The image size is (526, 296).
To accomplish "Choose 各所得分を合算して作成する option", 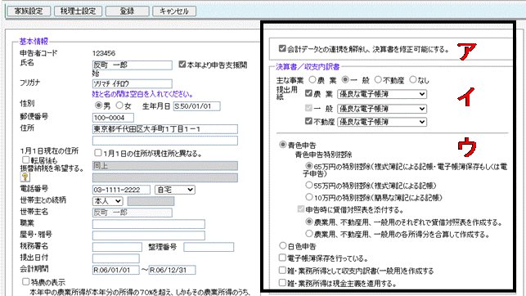I will coord(308,233).
